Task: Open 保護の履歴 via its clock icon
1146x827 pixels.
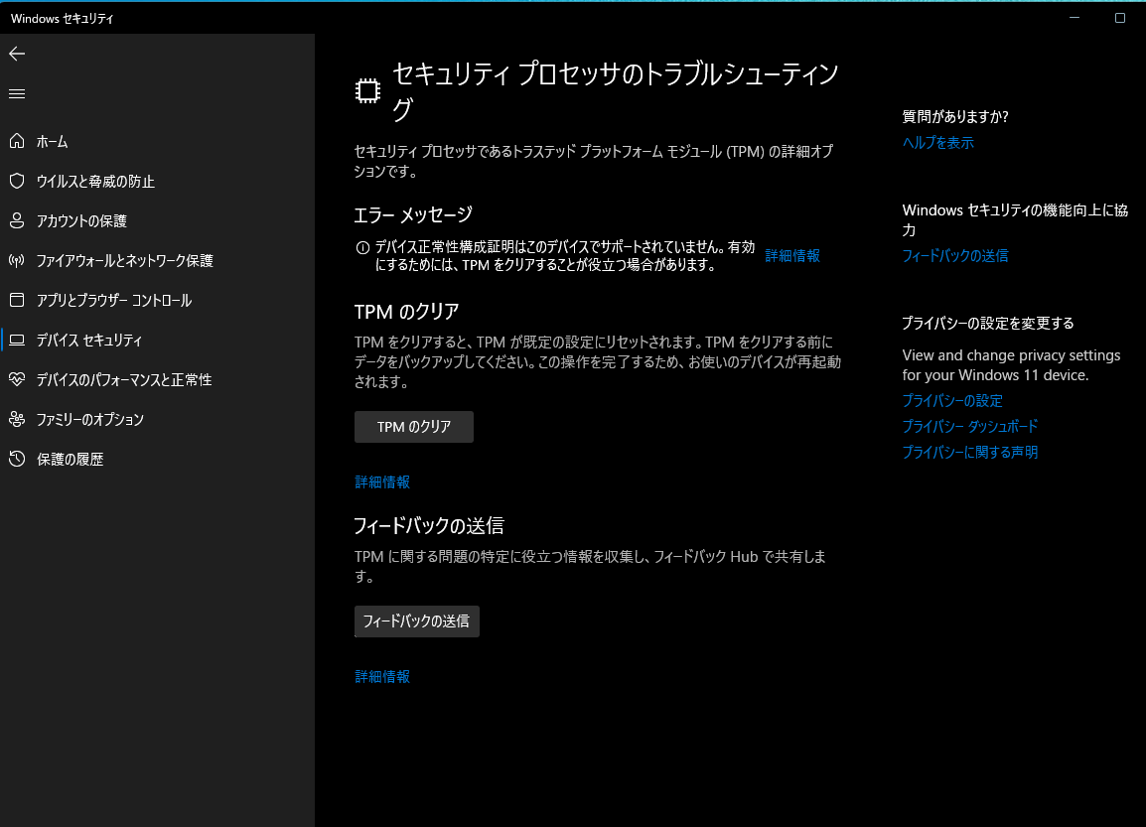Action: click(x=16, y=459)
